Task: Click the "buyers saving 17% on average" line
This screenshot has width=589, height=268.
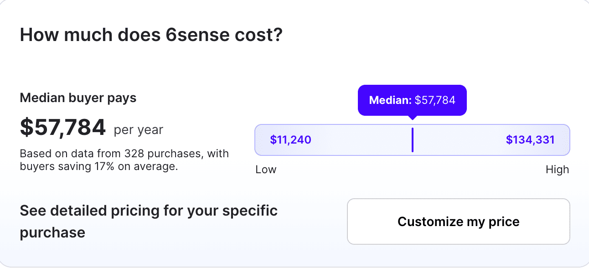Action: pyautogui.click(x=98, y=166)
